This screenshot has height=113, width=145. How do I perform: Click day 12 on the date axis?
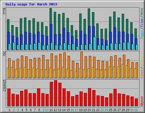(x=55, y=110)
